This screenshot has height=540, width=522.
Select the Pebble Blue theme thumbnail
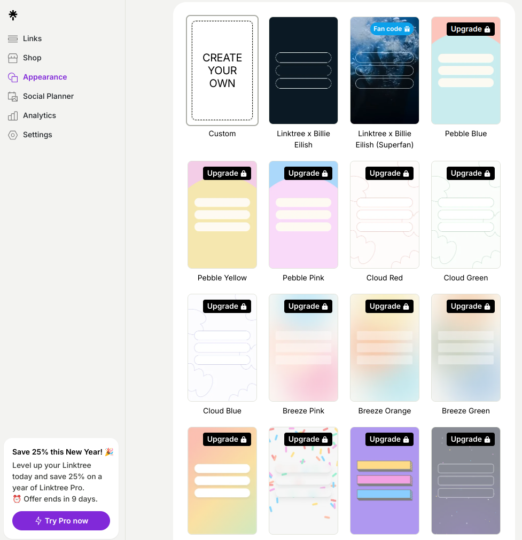466,71
